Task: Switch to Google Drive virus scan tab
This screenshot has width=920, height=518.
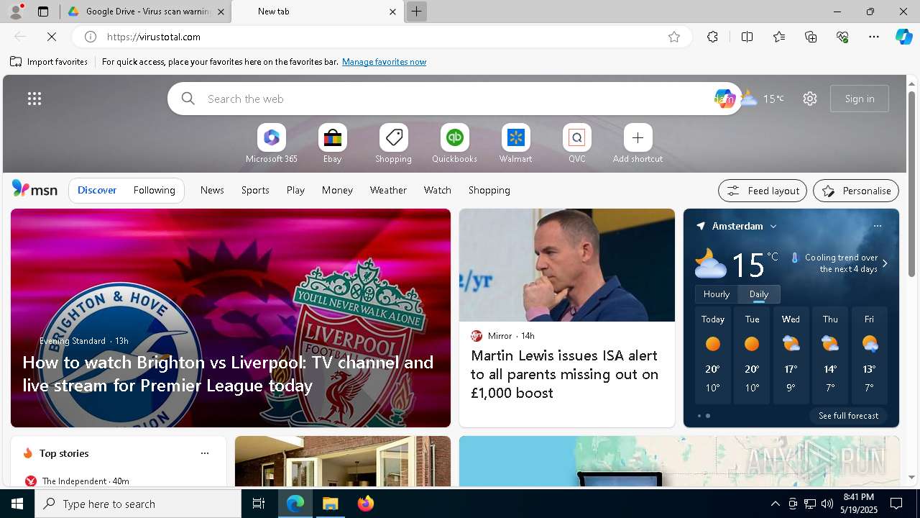Action: click(147, 12)
